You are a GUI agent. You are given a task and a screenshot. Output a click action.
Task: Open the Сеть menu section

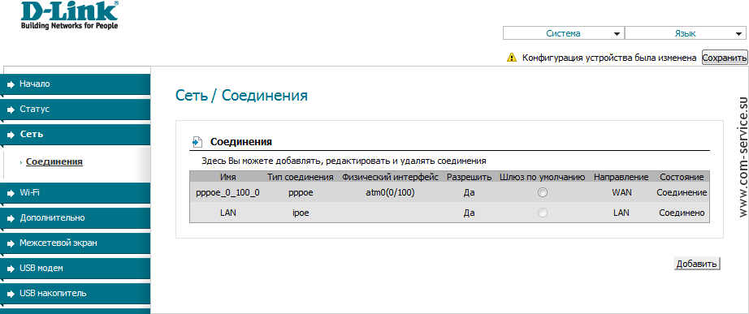click(76, 134)
